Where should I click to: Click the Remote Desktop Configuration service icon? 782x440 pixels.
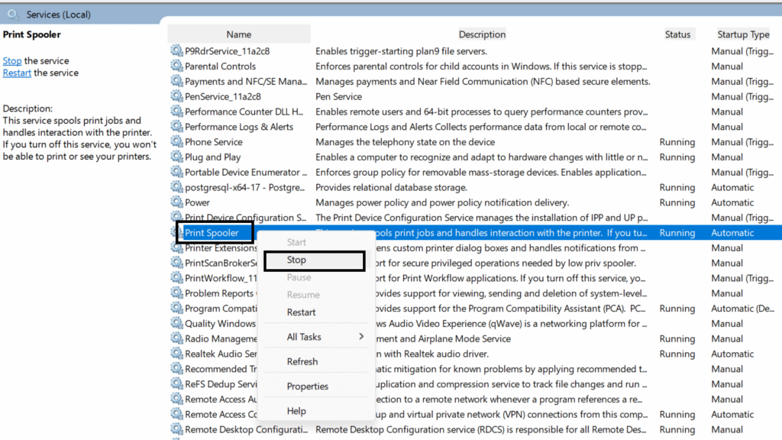tap(176, 429)
